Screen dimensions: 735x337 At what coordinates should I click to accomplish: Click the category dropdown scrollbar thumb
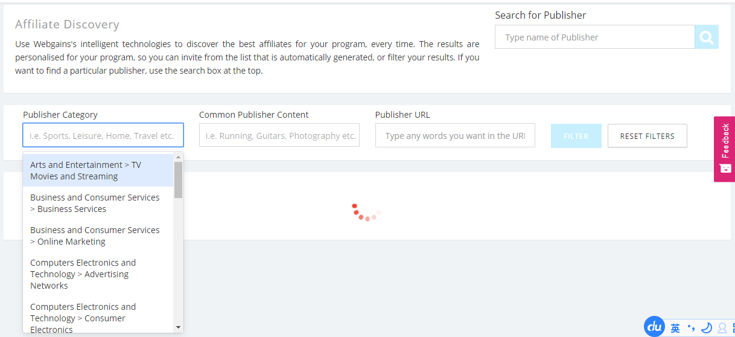coord(178,180)
